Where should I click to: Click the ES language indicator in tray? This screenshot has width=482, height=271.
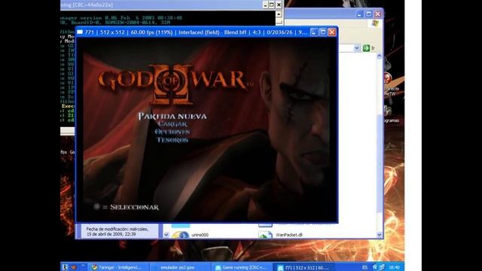coord(365,268)
